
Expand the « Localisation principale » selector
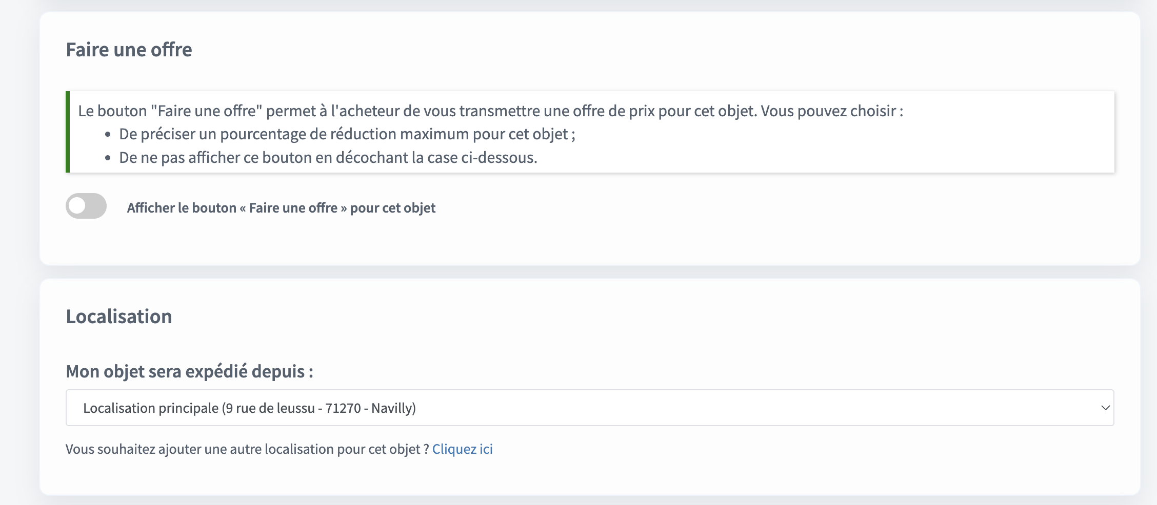(589, 408)
